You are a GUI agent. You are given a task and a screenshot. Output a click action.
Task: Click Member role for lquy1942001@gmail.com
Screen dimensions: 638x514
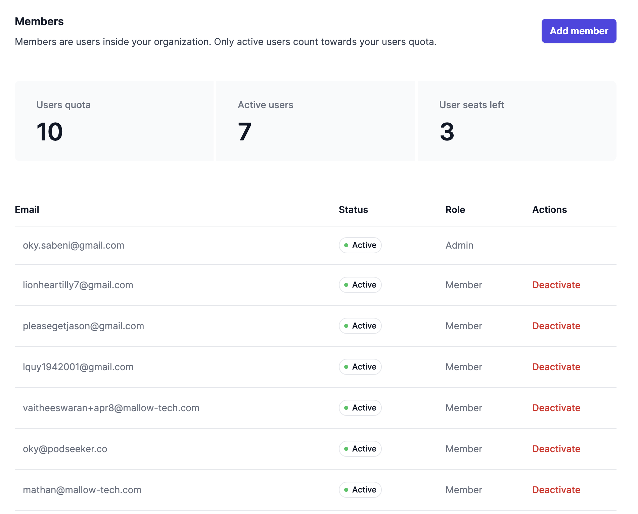[x=464, y=367]
